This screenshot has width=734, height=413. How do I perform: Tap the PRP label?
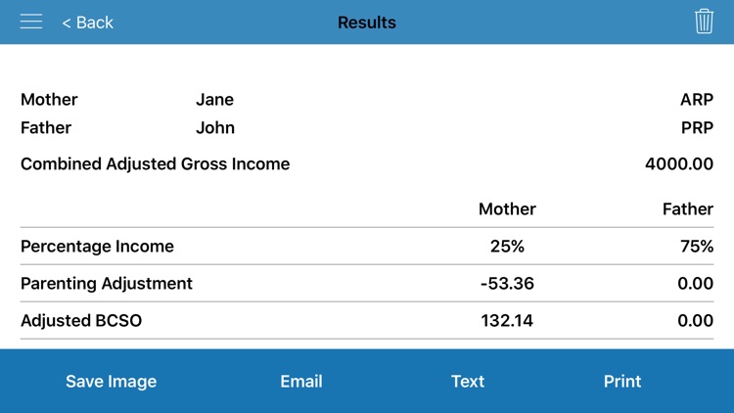tap(697, 128)
